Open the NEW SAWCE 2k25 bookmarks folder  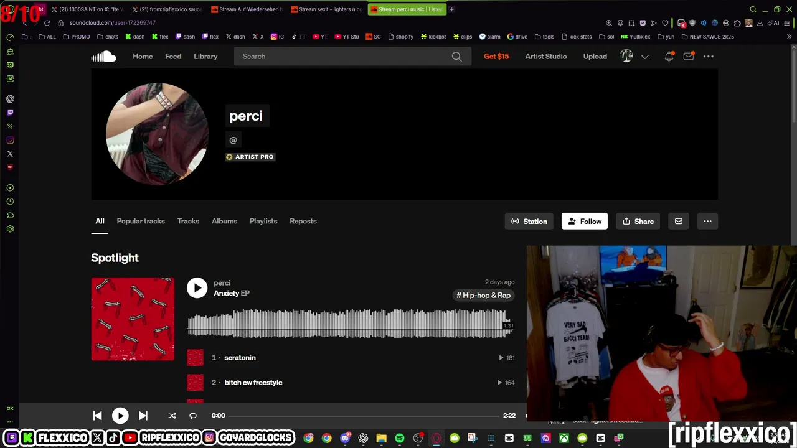[707, 37]
